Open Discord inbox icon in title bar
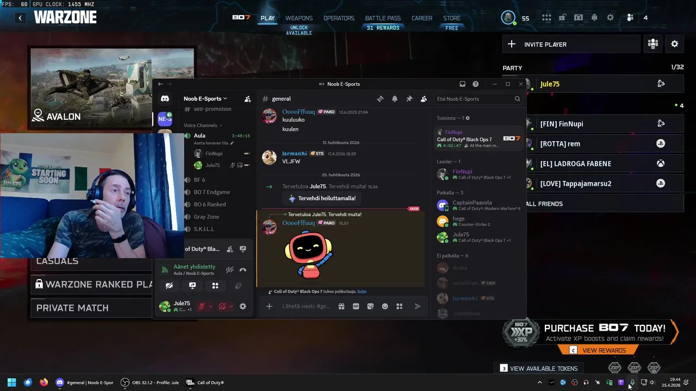696x391 pixels. coord(462,84)
